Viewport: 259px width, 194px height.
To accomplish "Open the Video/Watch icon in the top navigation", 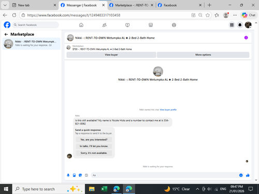I will tap(127, 25).
